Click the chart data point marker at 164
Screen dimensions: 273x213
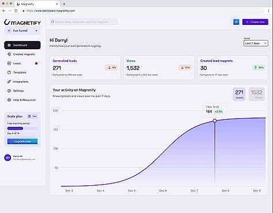click(x=215, y=121)
